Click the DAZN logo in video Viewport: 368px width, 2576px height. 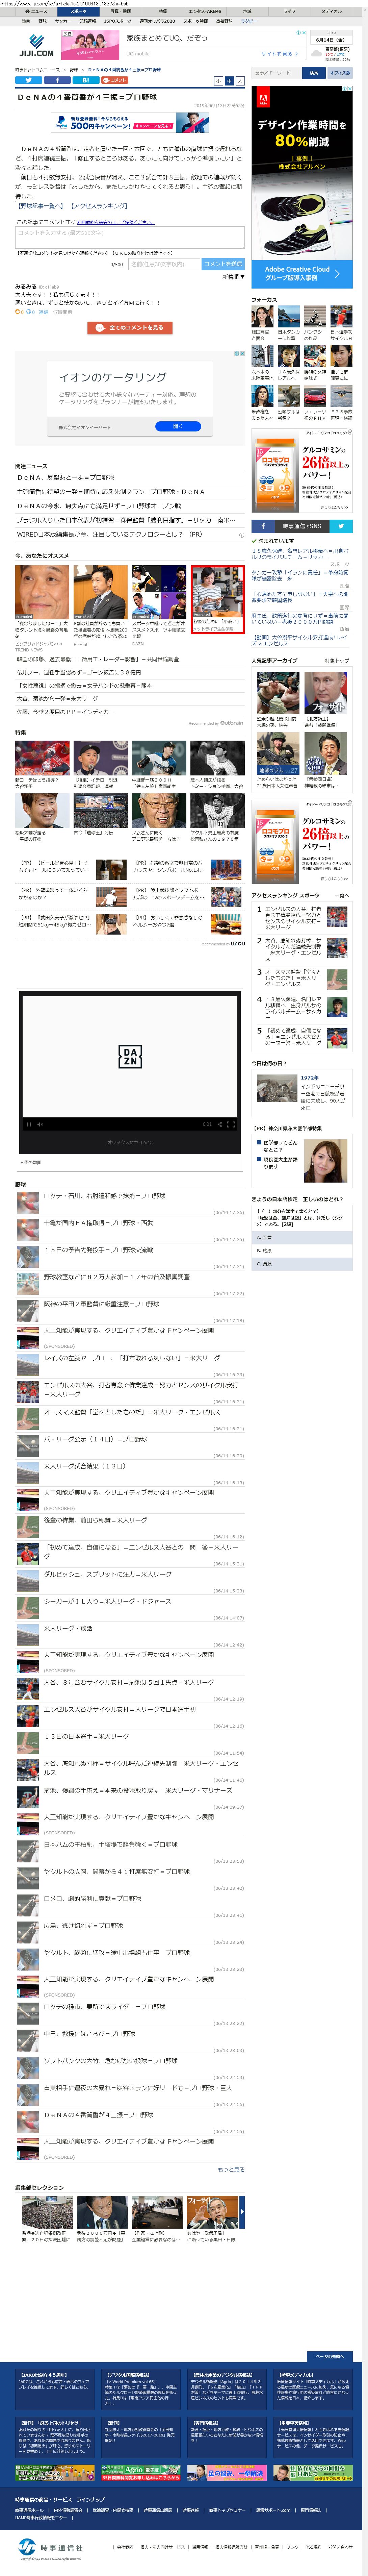point(130,1056)
